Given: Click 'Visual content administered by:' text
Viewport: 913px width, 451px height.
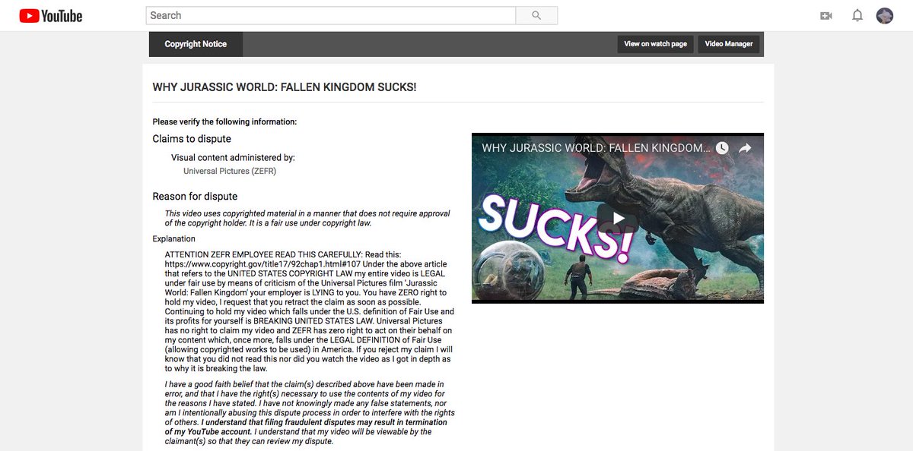Looking at the screenshot, I should click(x=233, y=158).
